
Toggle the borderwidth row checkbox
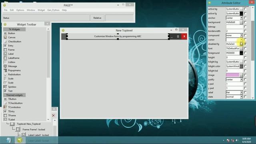coord(245,31)
